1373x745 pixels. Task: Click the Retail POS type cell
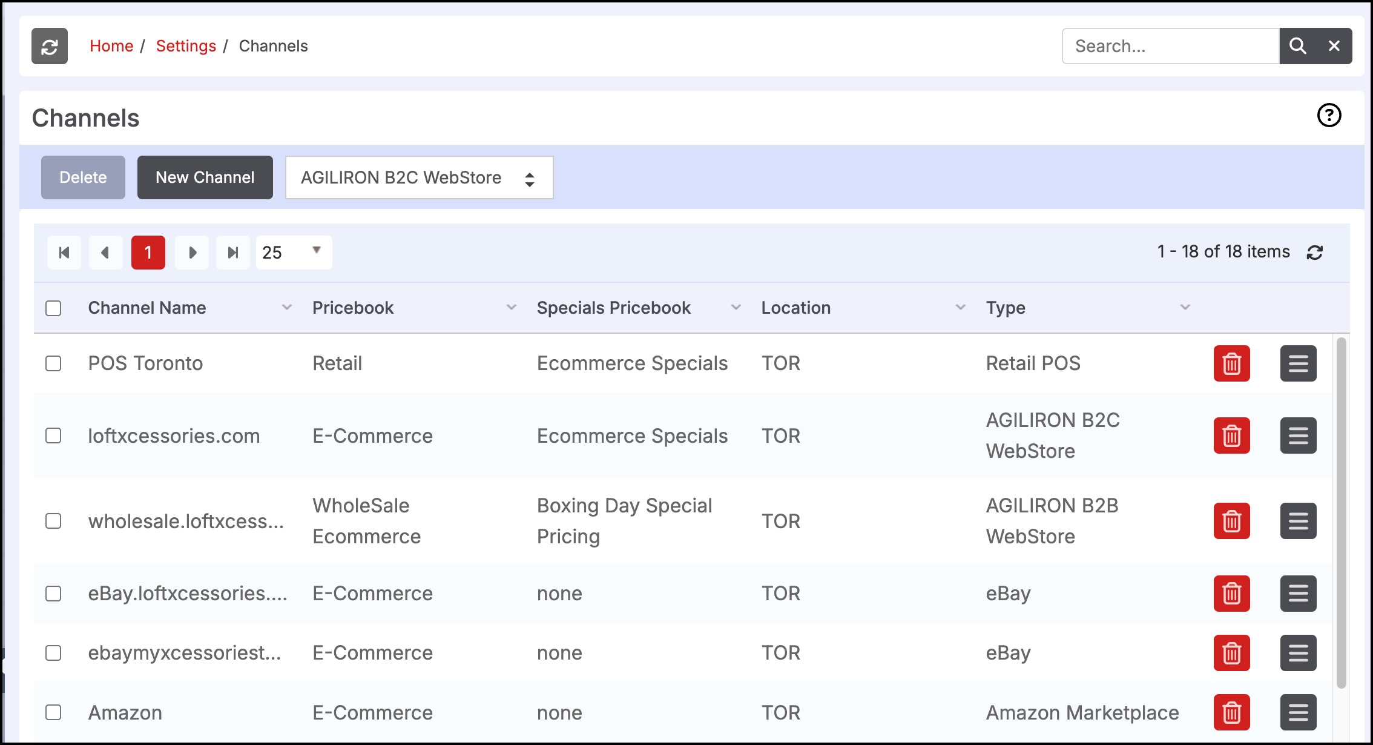click(x=1033, y=363)
